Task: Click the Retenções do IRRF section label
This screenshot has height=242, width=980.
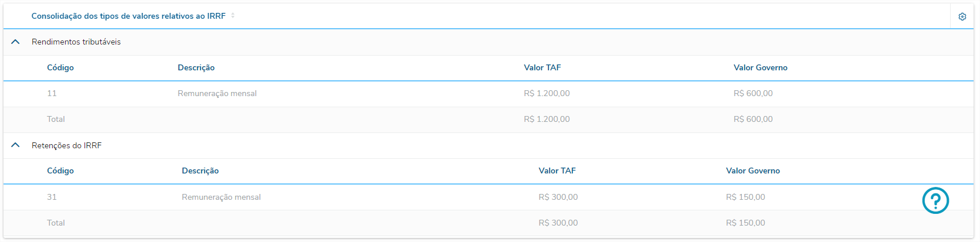Action: (x=66, y=145)
